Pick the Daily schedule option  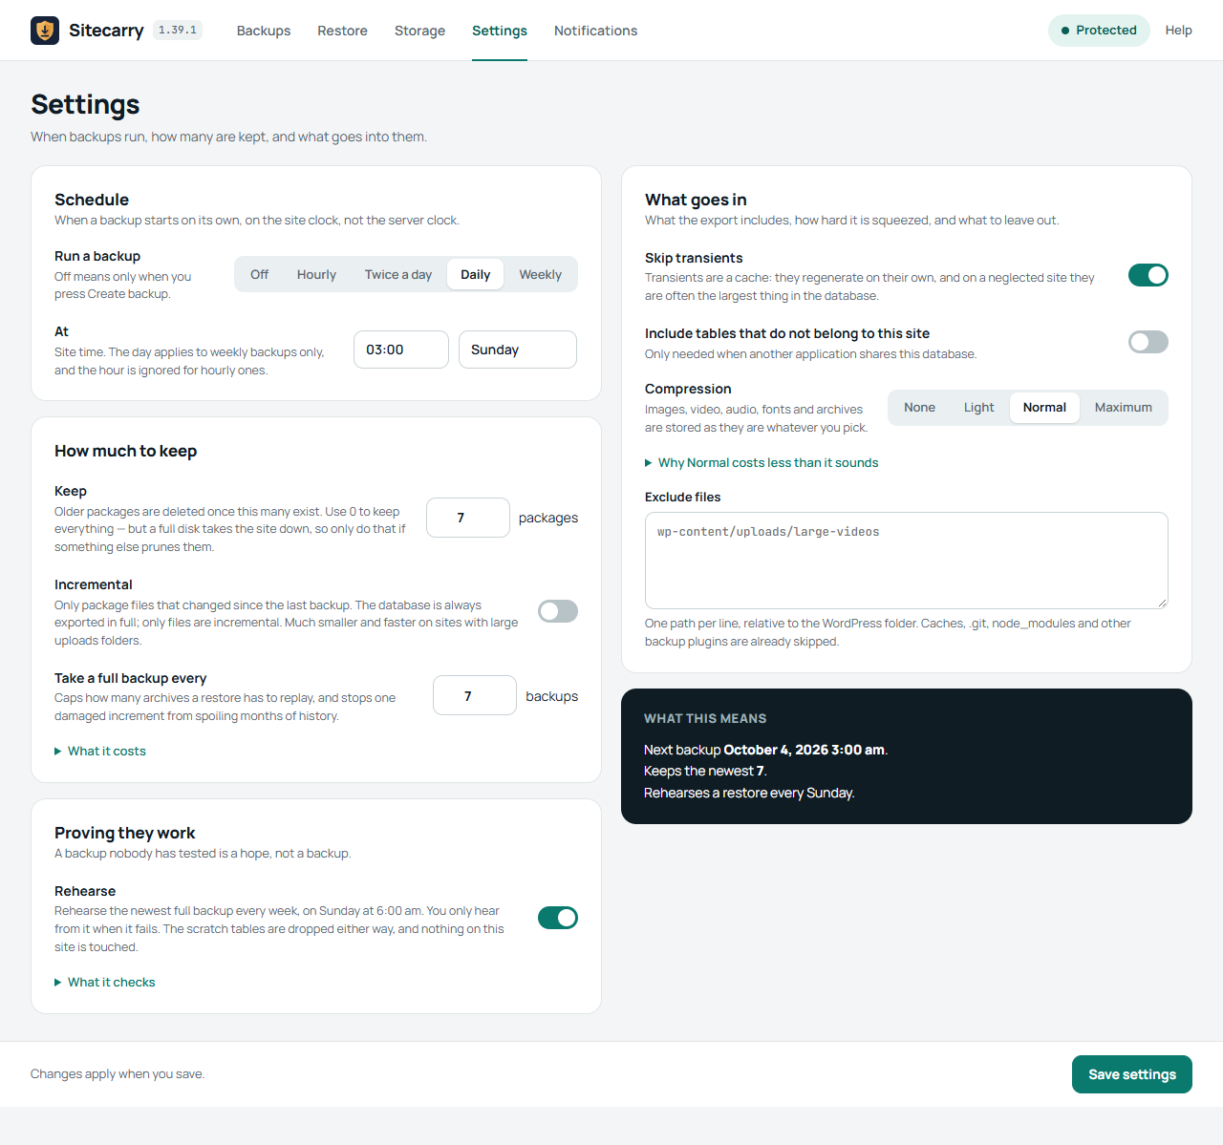coord(476,274)
